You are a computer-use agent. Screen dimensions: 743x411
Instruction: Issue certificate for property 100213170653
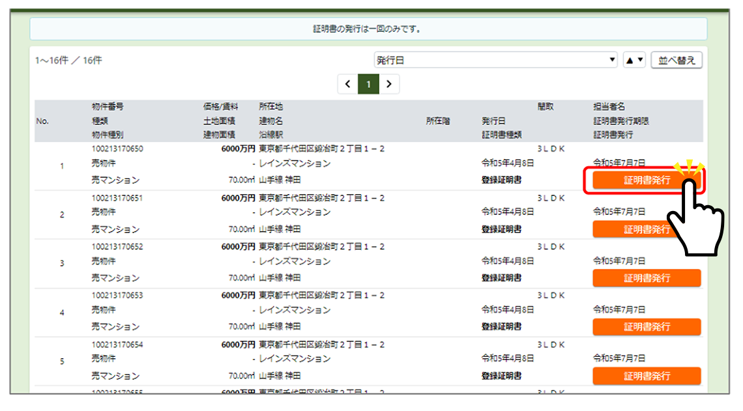click(647, 327)
